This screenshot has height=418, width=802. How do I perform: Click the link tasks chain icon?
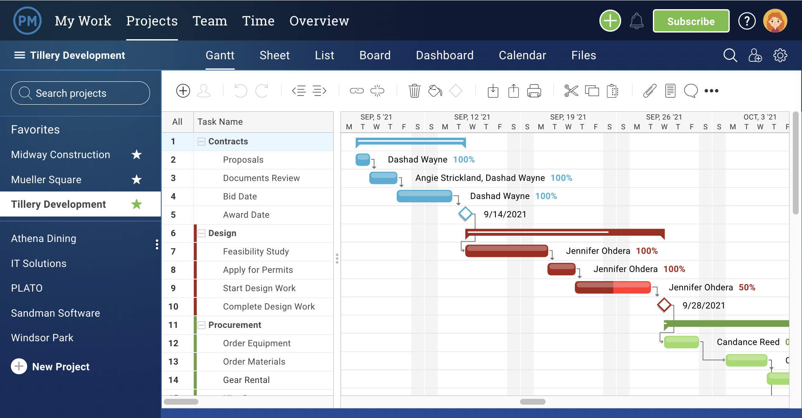356,91
